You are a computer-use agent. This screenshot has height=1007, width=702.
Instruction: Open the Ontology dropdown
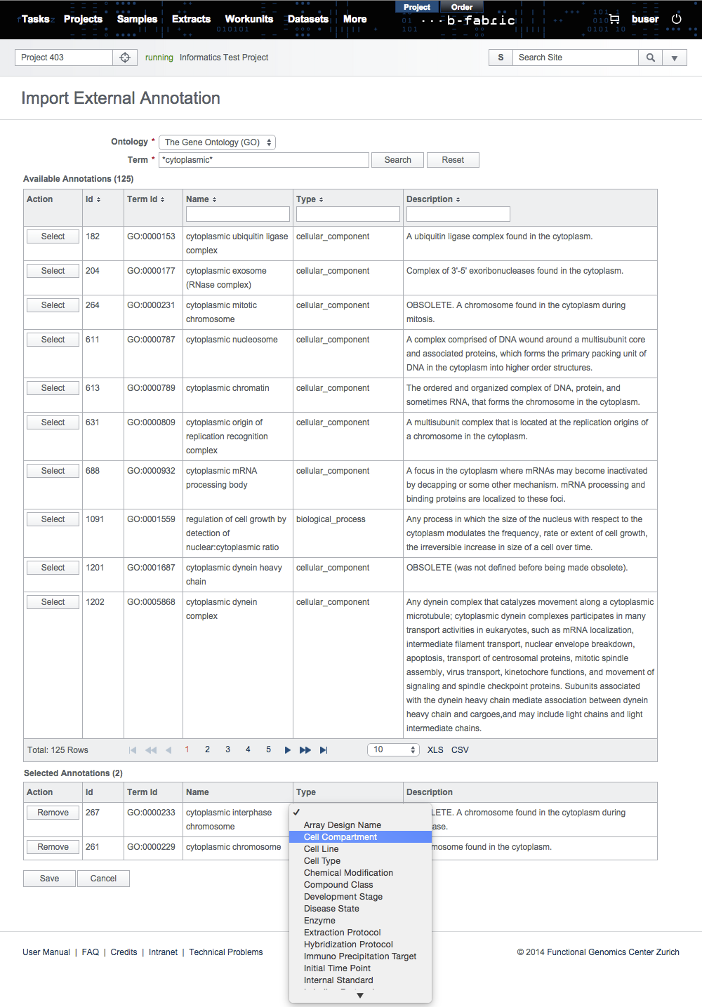[217, 142]
